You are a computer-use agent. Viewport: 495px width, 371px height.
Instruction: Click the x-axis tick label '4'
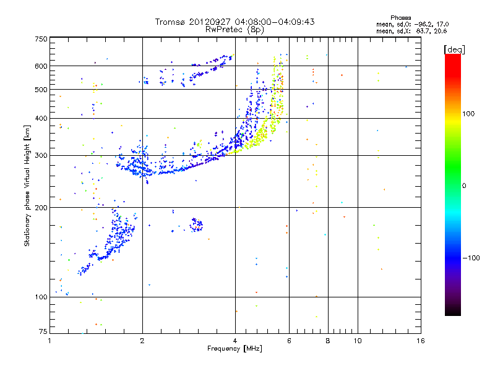(x=235, y=341)
